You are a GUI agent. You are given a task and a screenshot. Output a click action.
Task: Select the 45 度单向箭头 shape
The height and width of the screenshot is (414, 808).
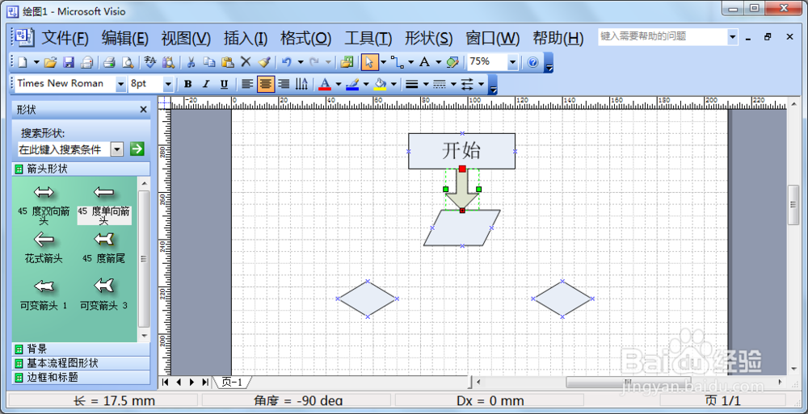coord(104,205)
